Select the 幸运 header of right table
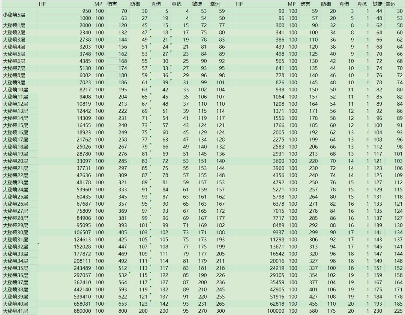 coord(390,4)
